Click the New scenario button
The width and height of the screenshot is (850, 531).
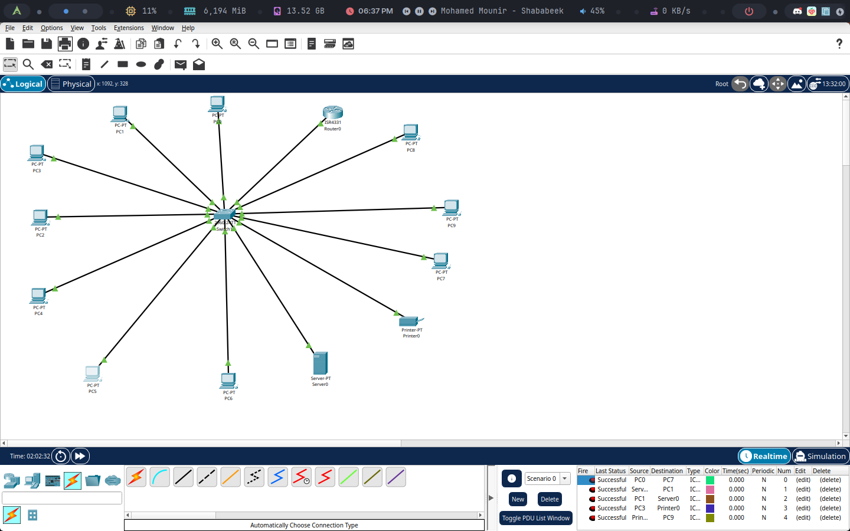(518, 499)
